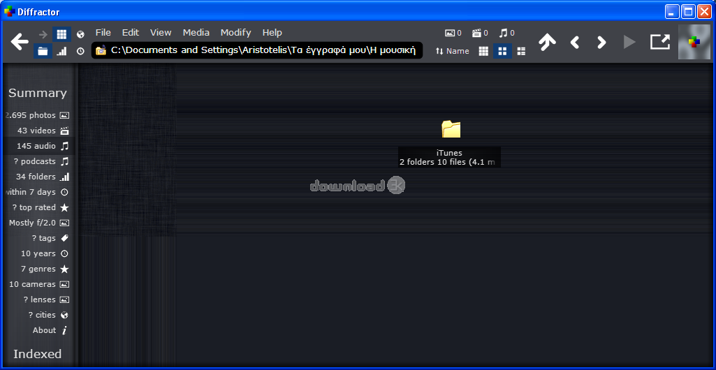
Task: Click the 10 cameras picture icon
Action: 64,284
